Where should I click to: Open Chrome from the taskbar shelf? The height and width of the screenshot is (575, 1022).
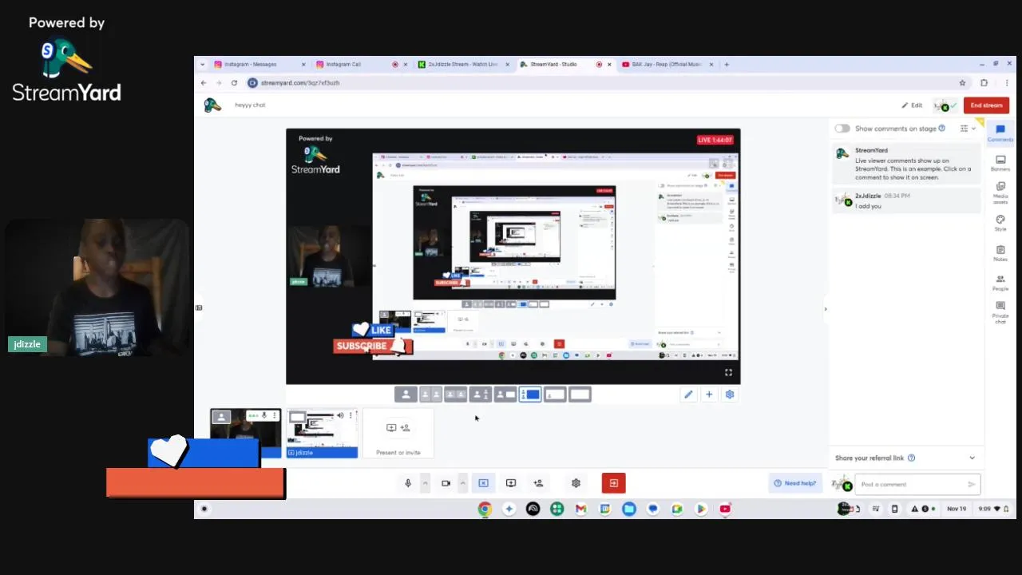pyautogui.click(x=485, y=510)
